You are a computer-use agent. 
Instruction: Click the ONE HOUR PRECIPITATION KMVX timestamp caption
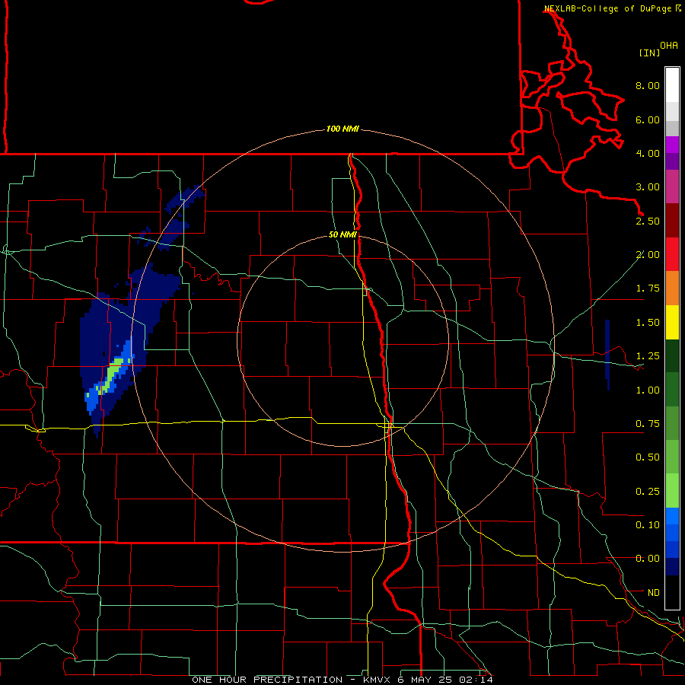342,680
